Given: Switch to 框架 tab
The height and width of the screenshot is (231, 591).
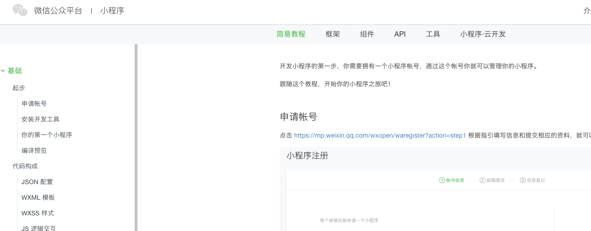Looking at the screenshot, I should (333, 34).
